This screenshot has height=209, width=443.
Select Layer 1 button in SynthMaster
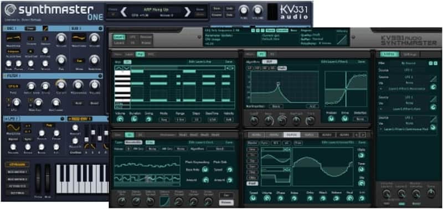coord(119,37)
